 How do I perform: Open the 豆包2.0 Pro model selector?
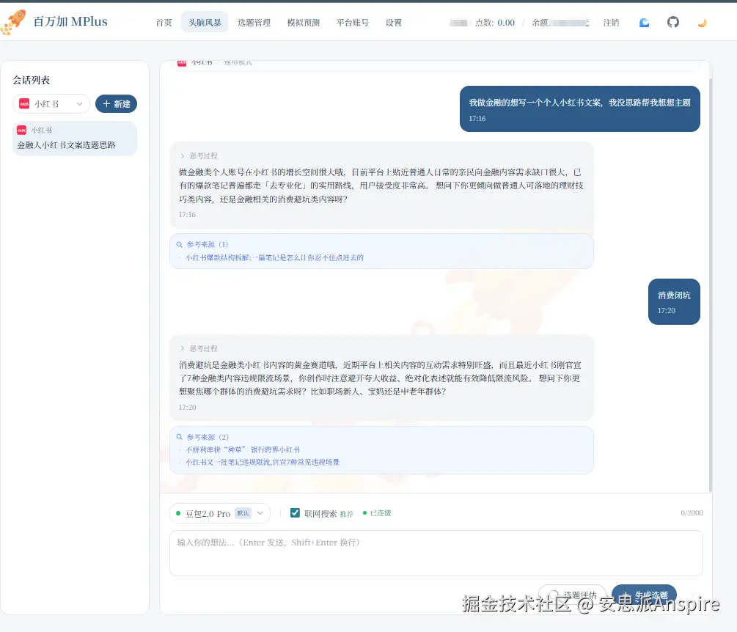point(219,513)
